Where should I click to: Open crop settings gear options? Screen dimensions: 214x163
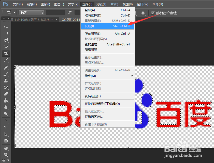143,13
